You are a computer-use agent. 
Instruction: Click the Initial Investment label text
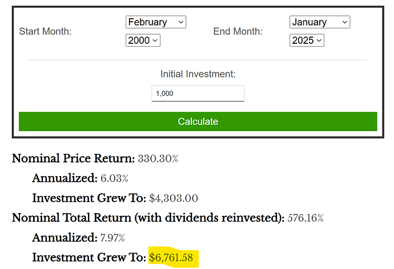[198, 74]
